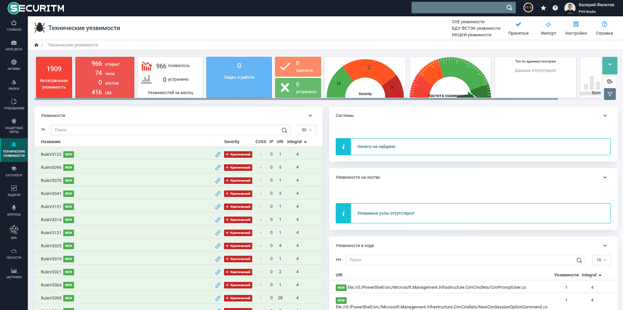
Task: Click the filter funnel button
Action: point(610,94)
